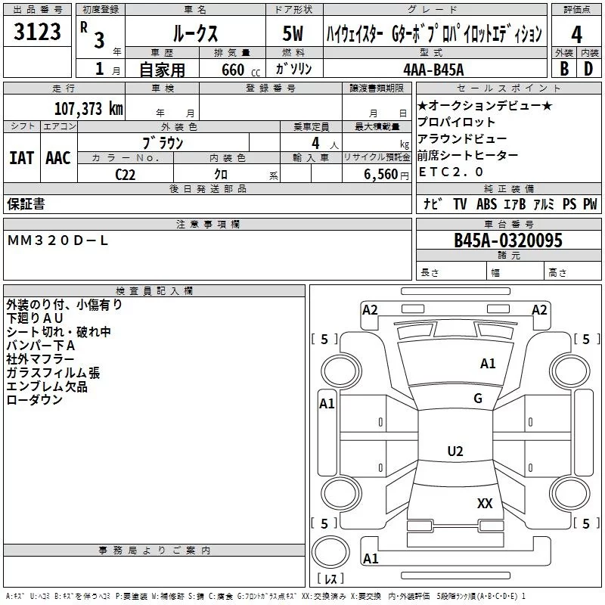Click the interior grade D cell

pos(589,68)
